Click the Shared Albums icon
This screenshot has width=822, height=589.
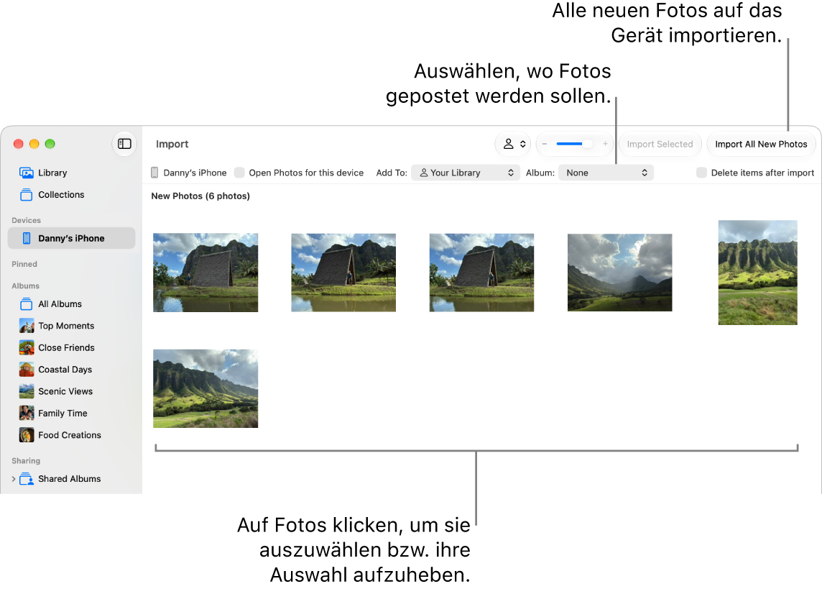point(26,479)
